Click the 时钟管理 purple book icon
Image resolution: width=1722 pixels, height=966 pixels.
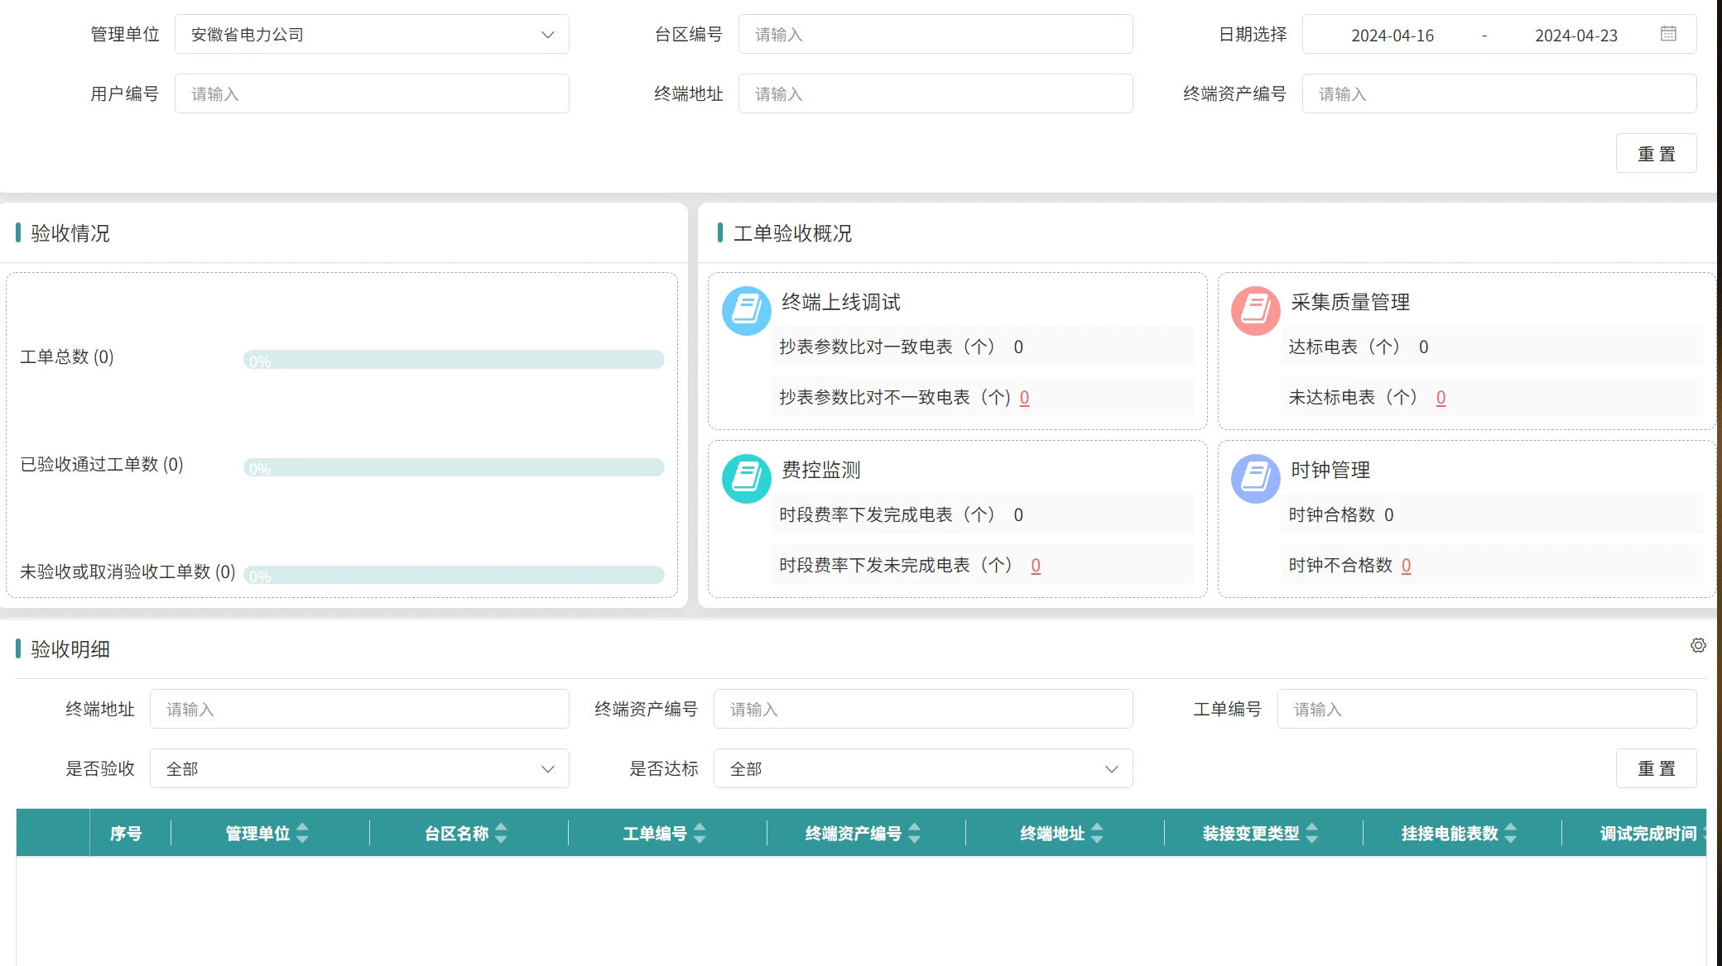tap(1256, 479)
